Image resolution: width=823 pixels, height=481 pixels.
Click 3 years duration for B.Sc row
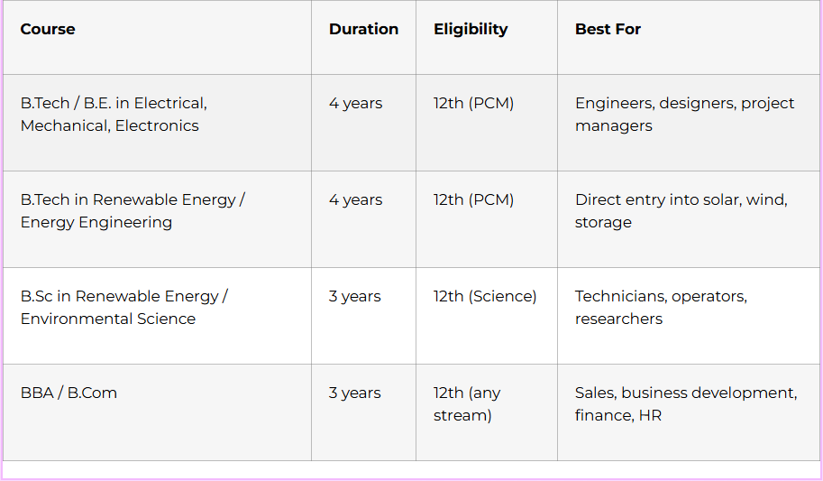(355, 296)
